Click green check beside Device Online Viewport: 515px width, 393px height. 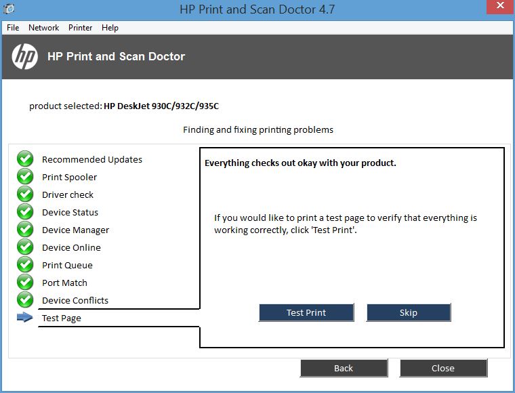tap(25, 247)
